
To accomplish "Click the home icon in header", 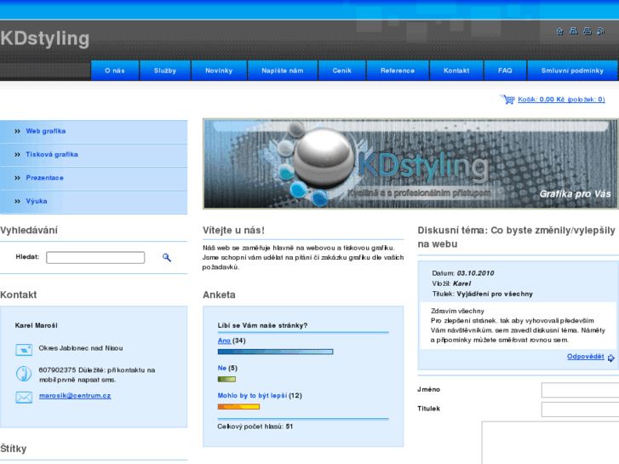I will coord(559,32).
